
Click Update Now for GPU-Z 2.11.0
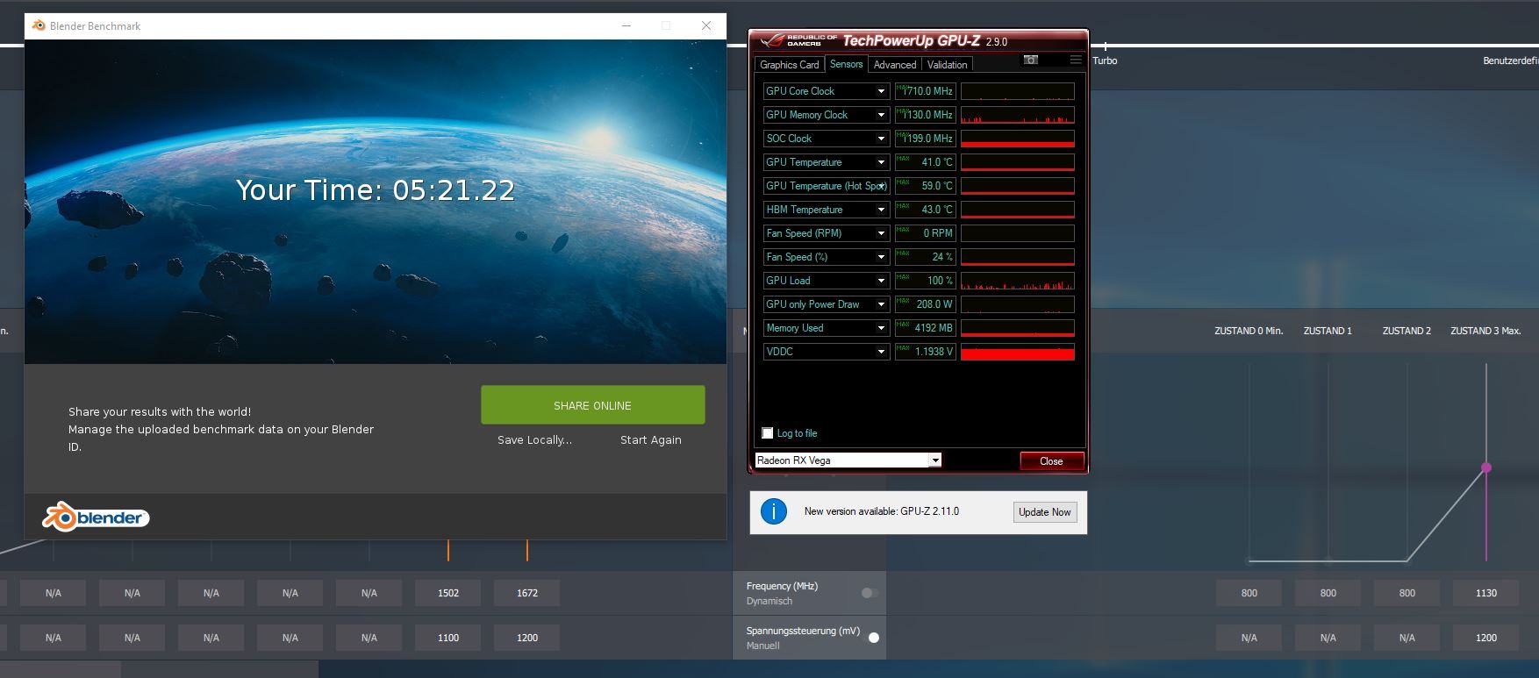pyautogui.click(x=1044, y=512)
